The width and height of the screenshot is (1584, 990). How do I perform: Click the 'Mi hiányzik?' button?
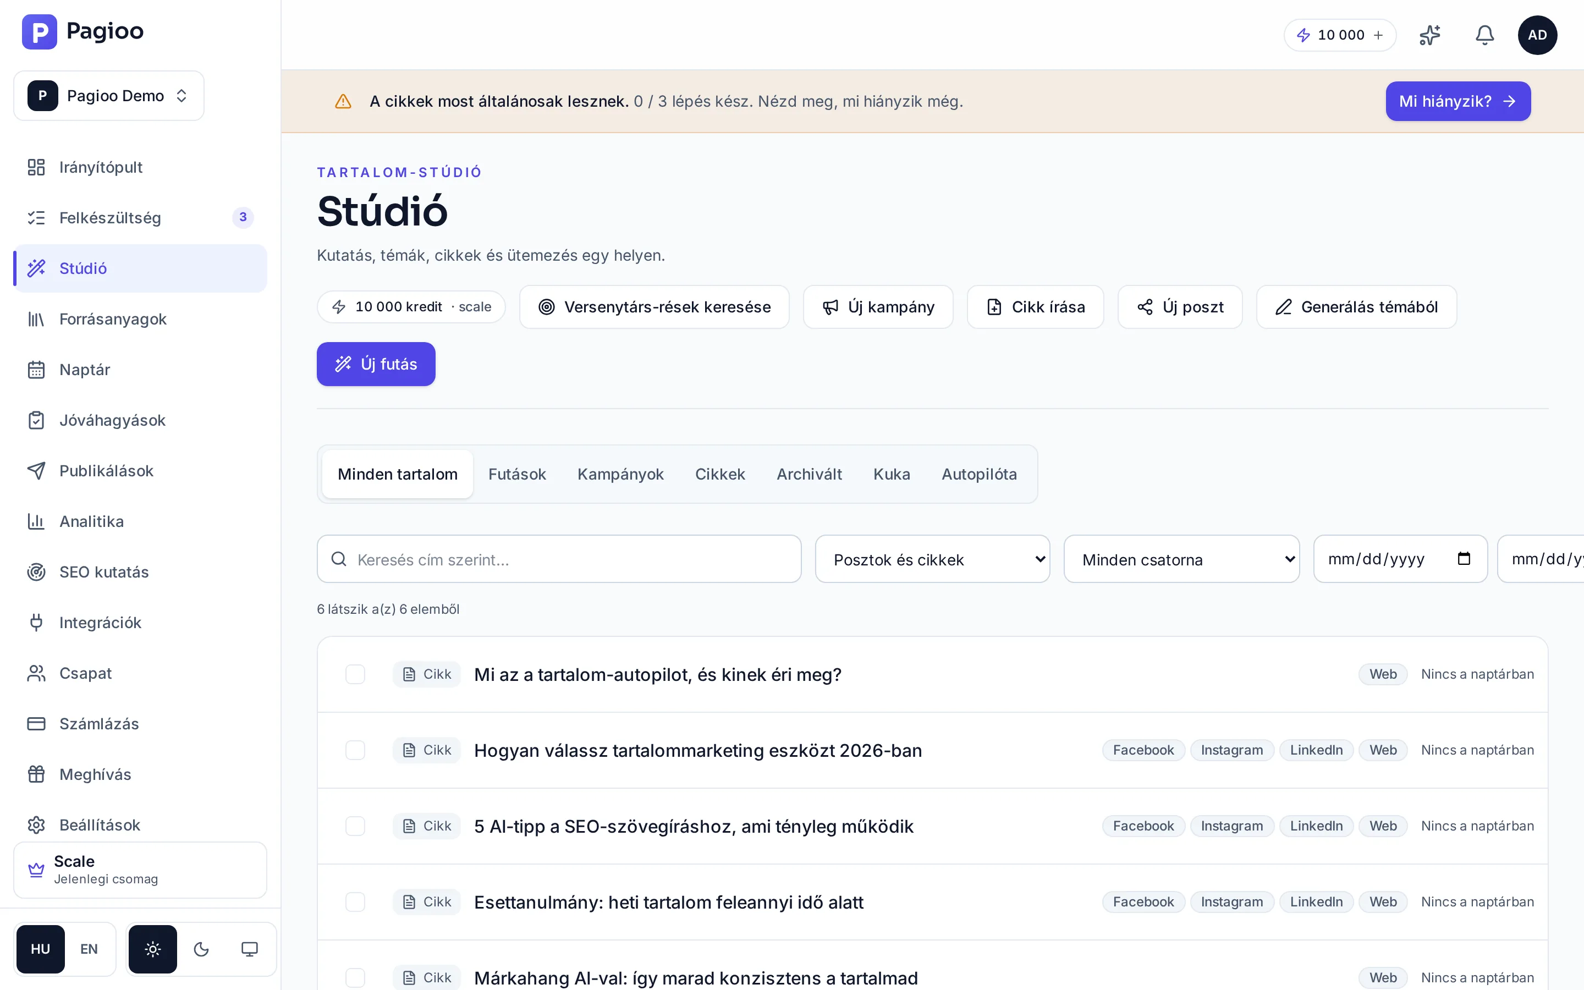(1458, 102)
